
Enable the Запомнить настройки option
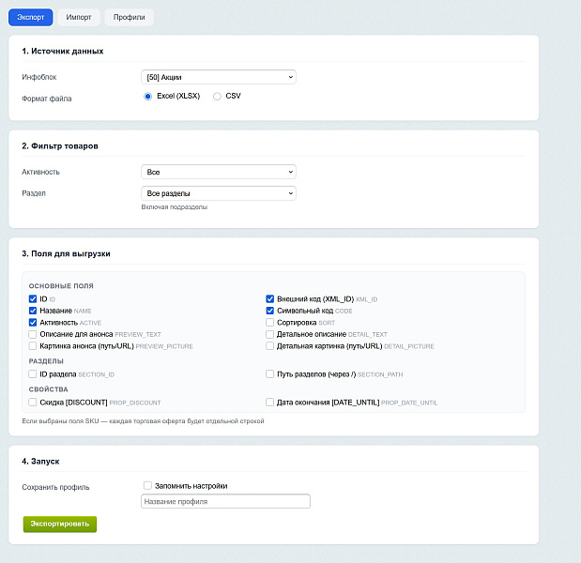coord(148,486)
